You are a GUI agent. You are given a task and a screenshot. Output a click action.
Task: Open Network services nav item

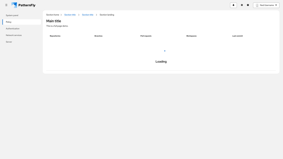22,35
